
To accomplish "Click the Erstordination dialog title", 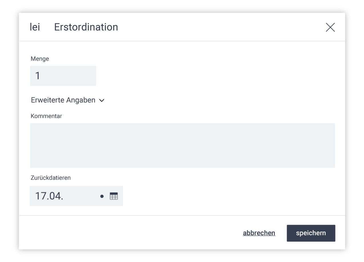I will (86, 27).
